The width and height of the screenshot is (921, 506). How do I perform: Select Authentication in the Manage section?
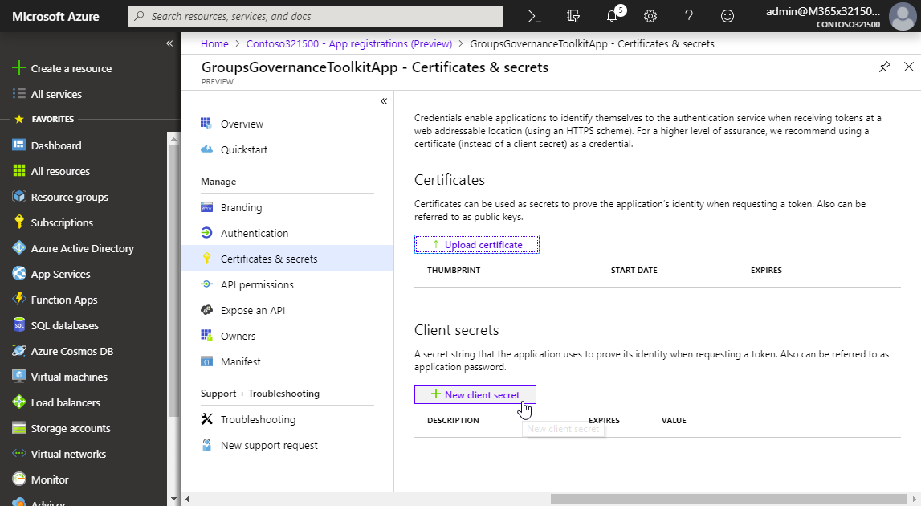(254, 233)
